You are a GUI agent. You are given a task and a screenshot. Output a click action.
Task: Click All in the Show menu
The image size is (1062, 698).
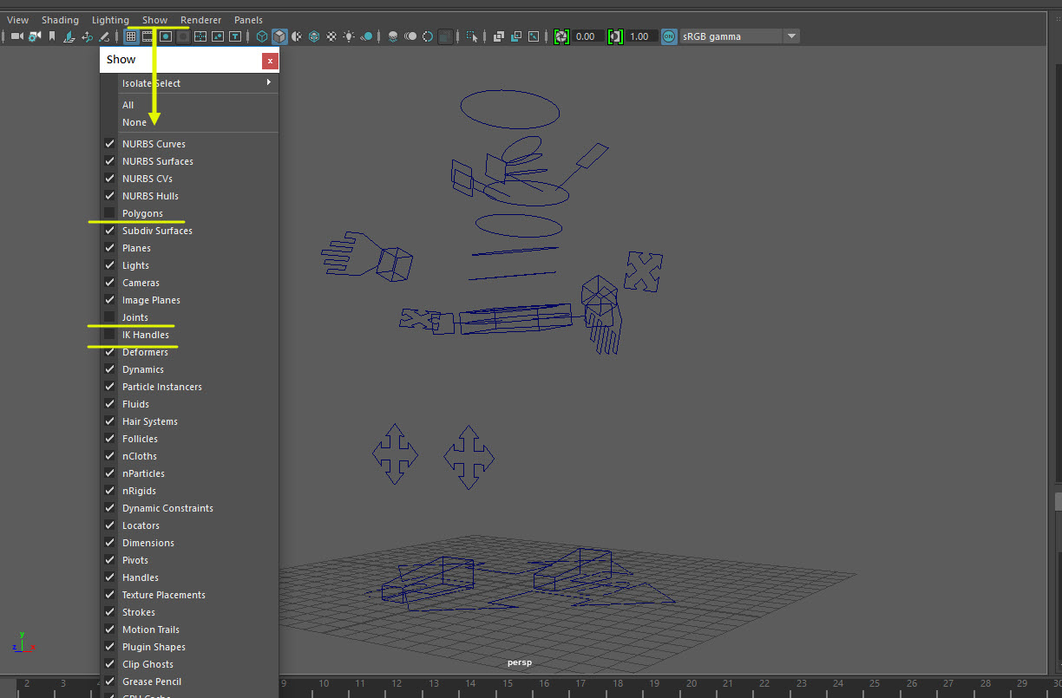[x=128, y=104]
